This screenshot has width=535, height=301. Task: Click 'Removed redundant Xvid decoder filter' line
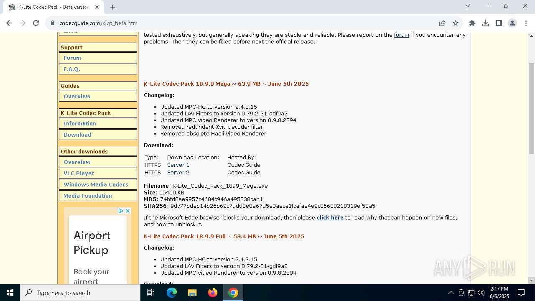pos(211,127)
